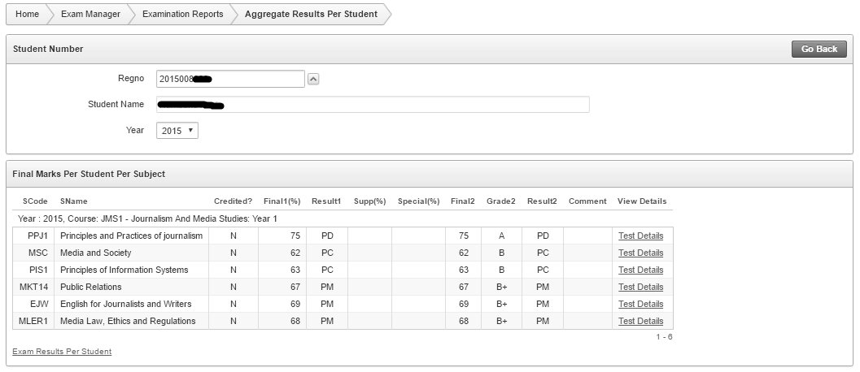This screenshot has height=372, width=860.
Task: Click the Grade2 column header
Action: [x=500, y=201]
